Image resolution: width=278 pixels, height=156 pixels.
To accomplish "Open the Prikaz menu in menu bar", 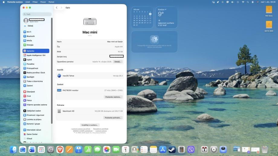I will tap(35, 2).
